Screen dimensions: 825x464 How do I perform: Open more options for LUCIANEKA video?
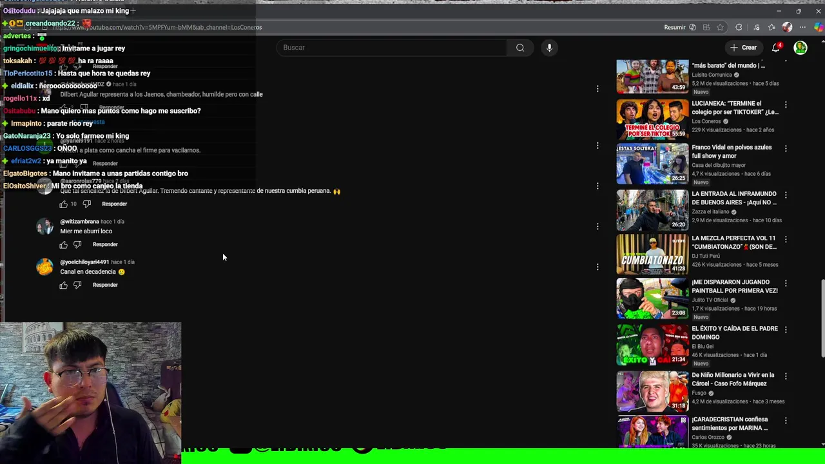pyautogui.click(x=786, y=104)
